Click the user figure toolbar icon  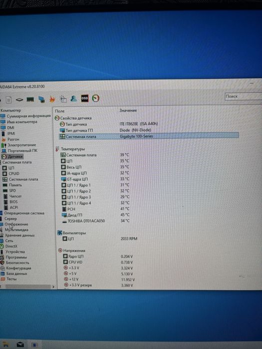tap(74, 98)
